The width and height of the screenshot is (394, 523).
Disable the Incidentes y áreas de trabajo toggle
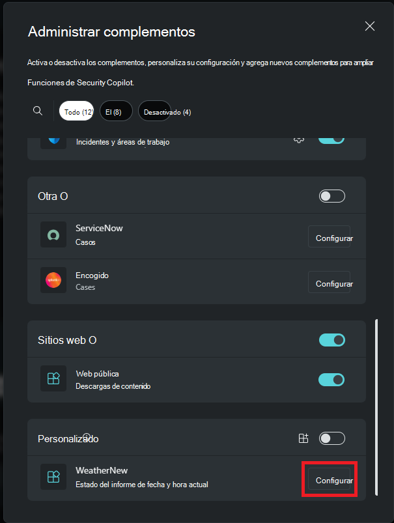(331, 138)
